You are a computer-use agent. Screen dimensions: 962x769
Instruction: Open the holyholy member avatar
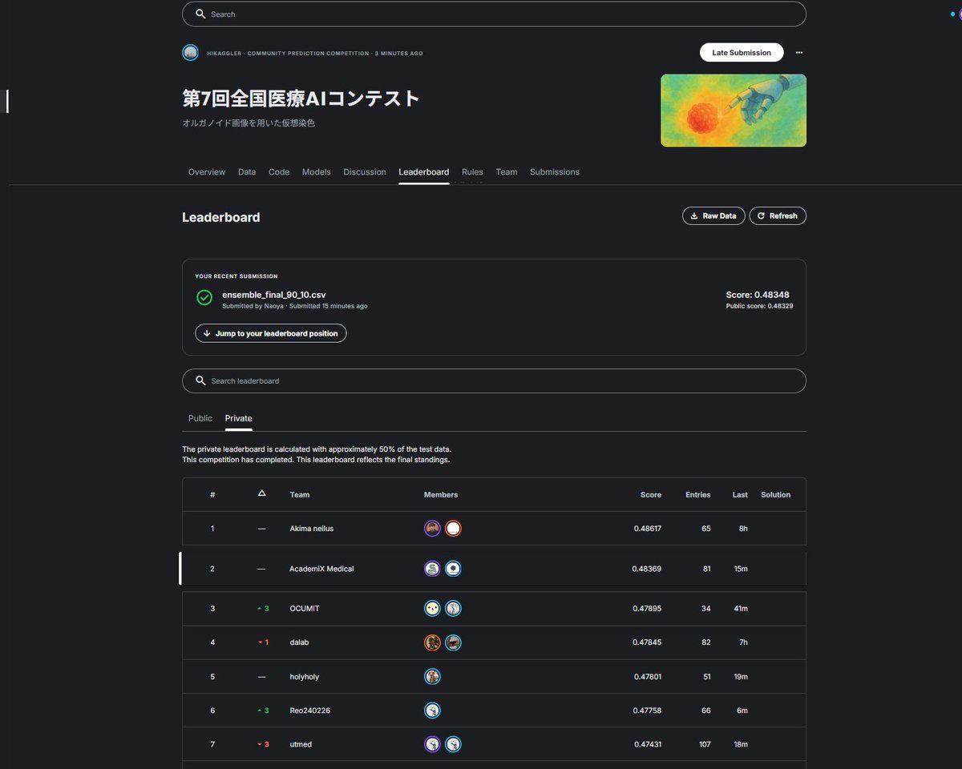432,677
